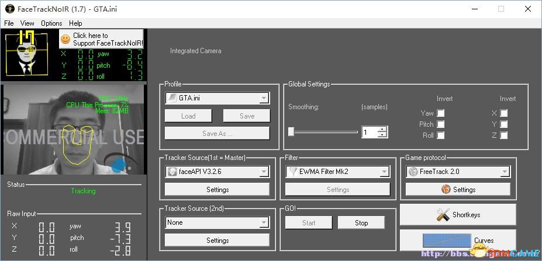Click the Integrated Camera label
This screenshot has height=261, width=542.
(x=196, y=51)
